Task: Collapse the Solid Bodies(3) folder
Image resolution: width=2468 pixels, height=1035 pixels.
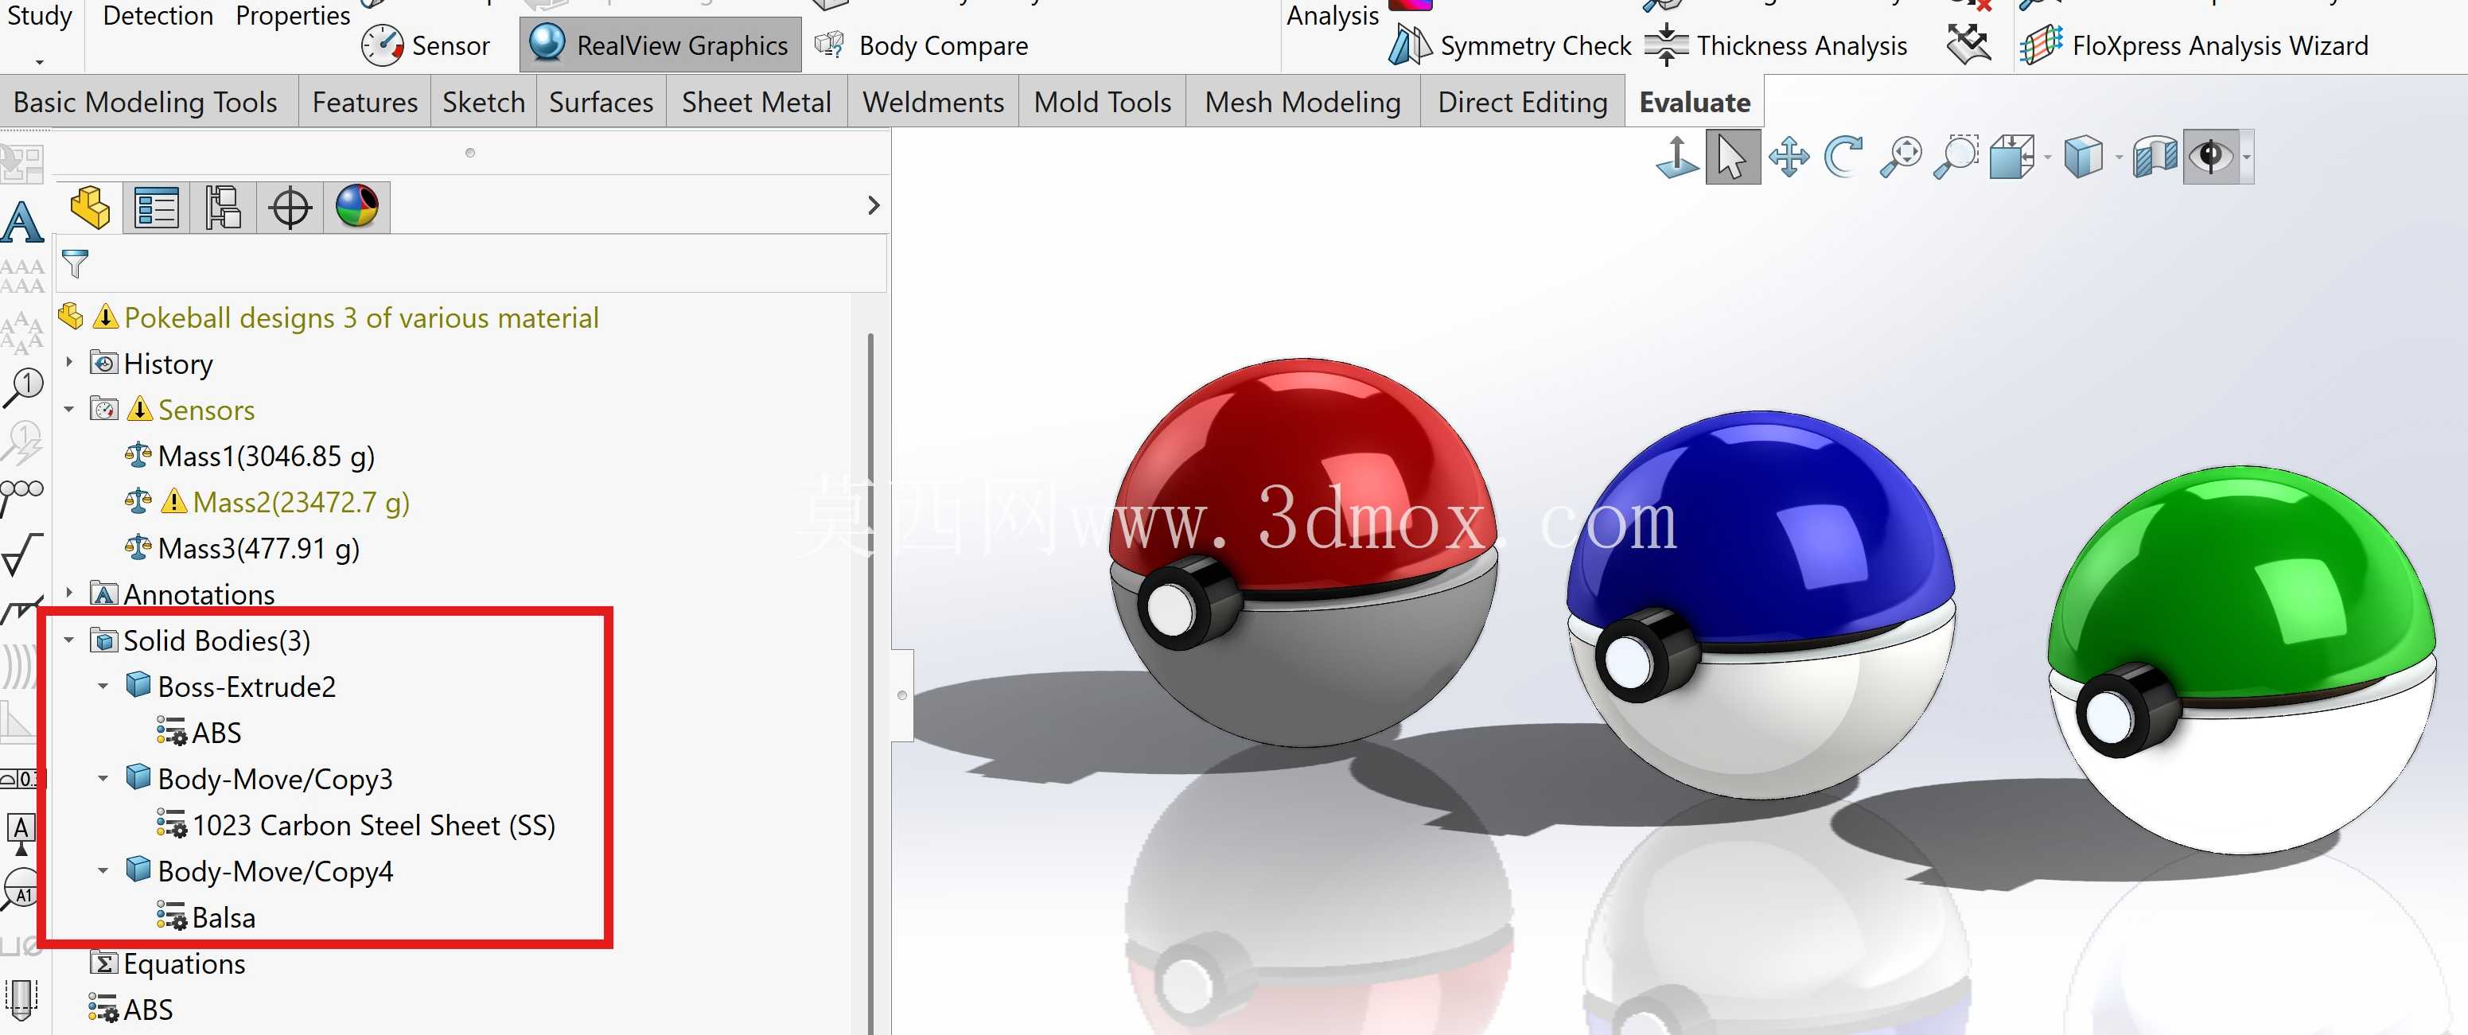Action: pyautogui.click(x=69, y=639)
